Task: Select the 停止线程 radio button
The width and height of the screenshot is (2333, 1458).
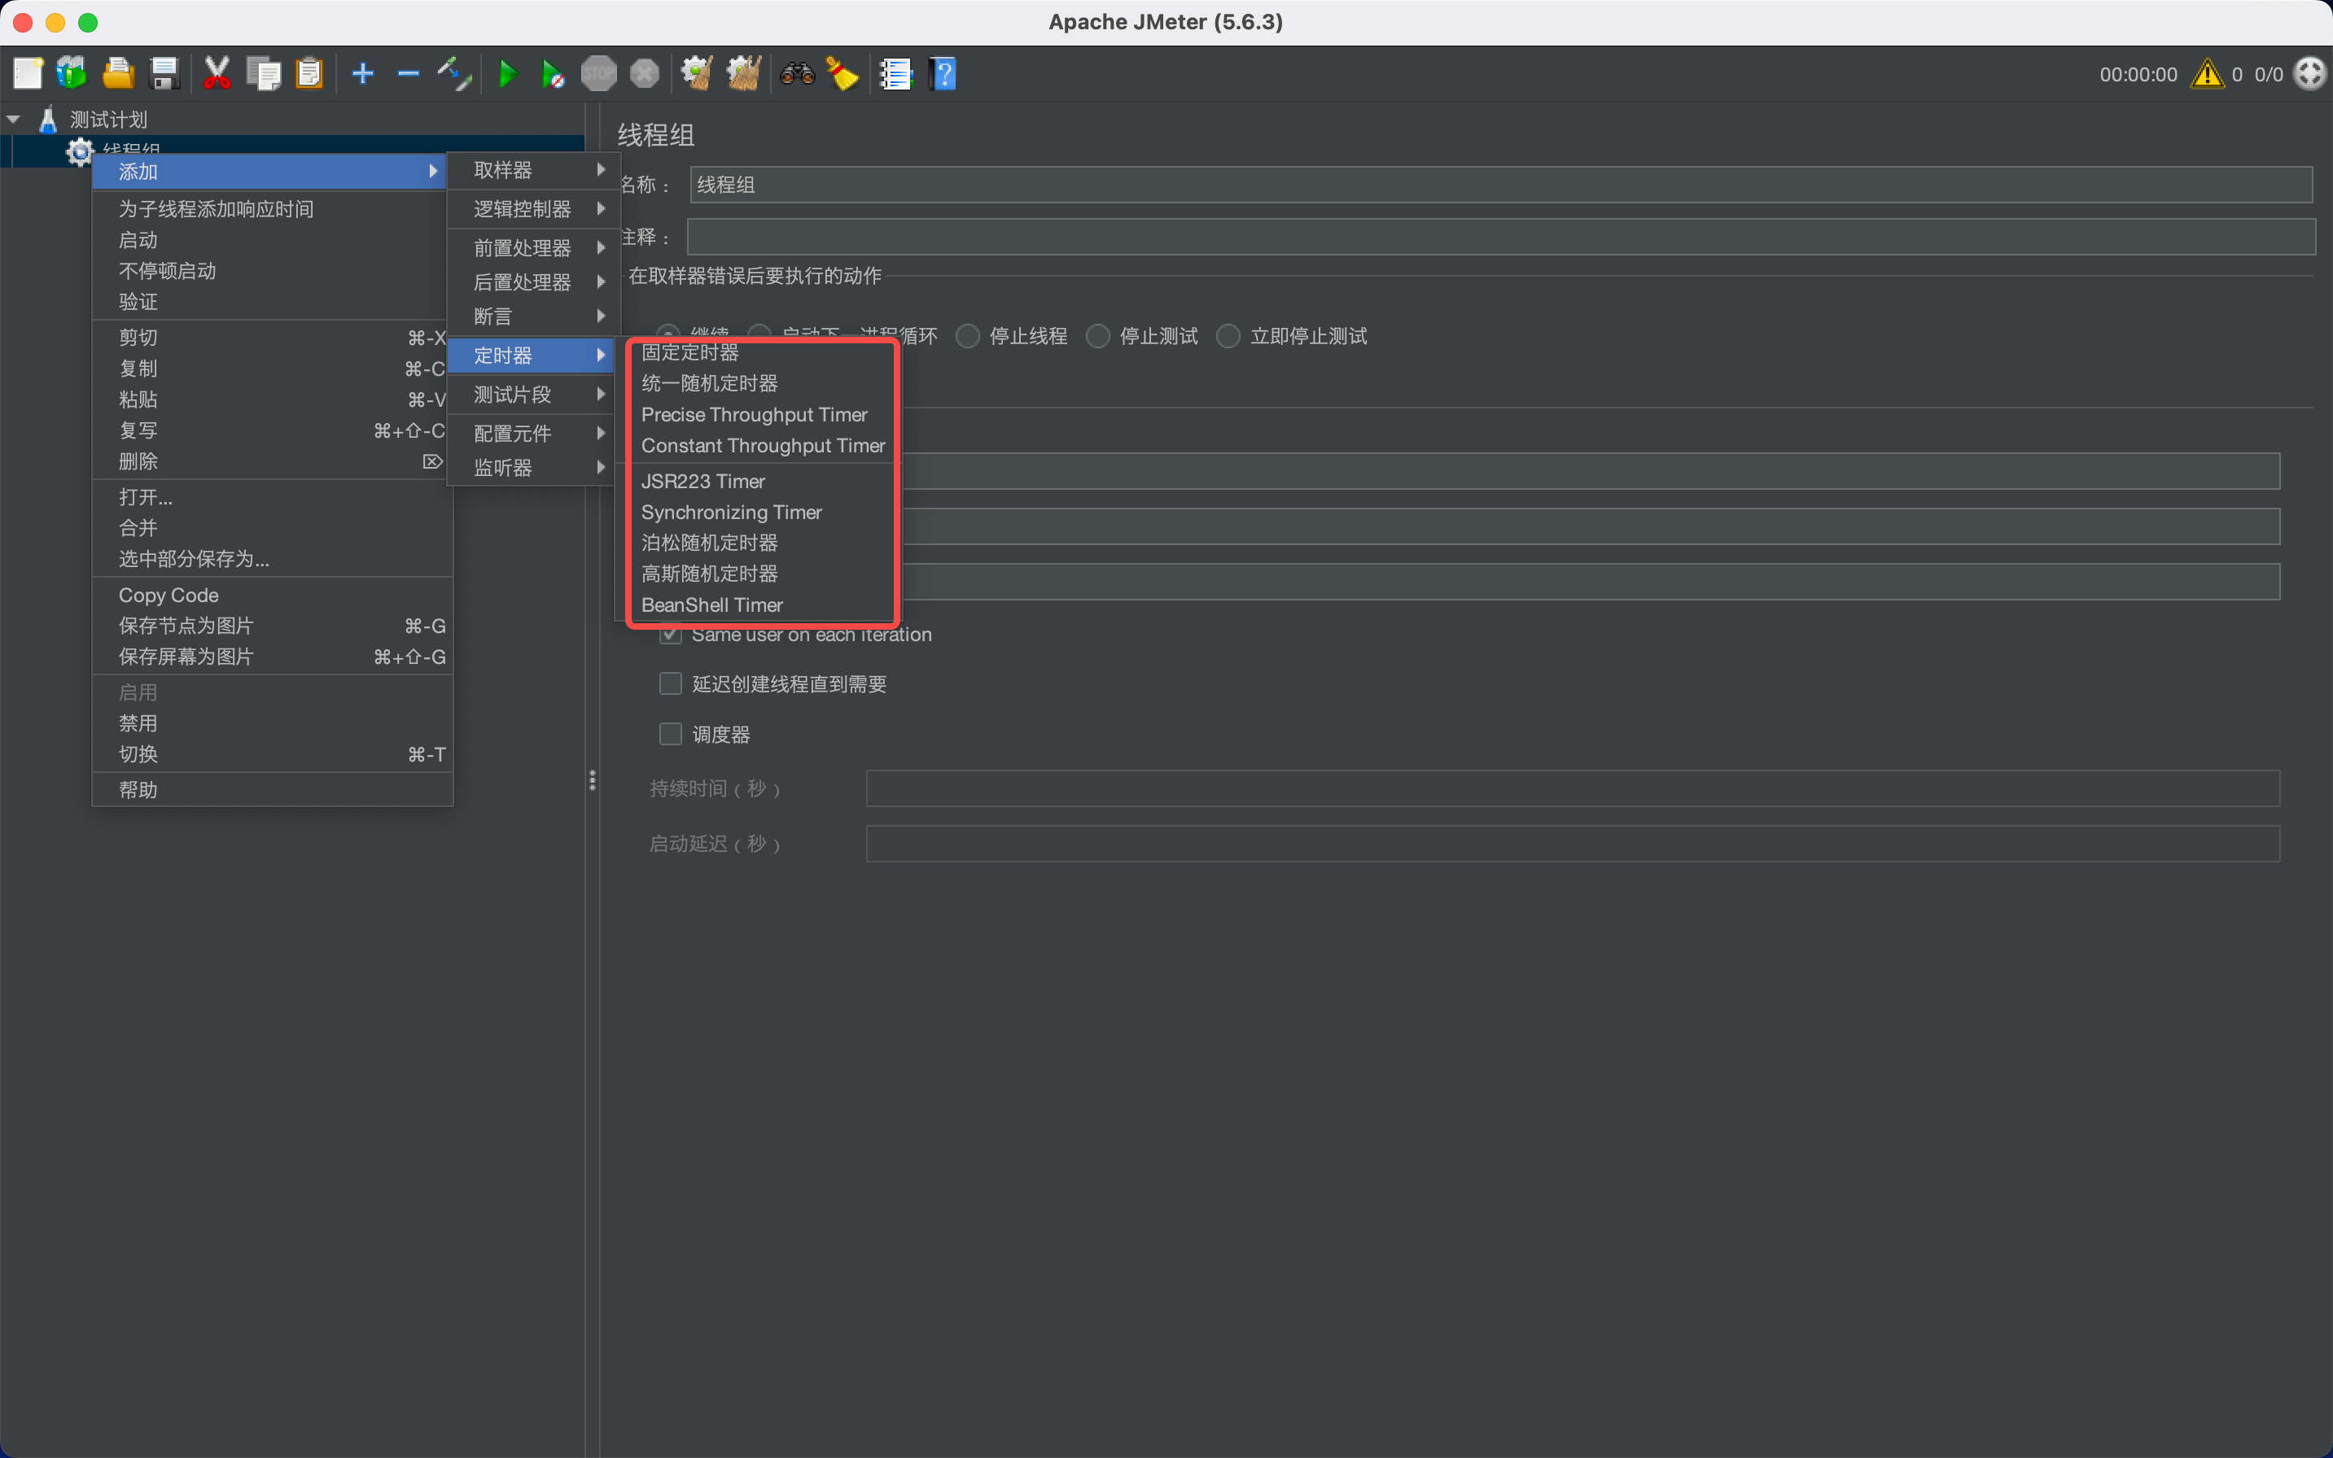Action: tap(968, 335)
